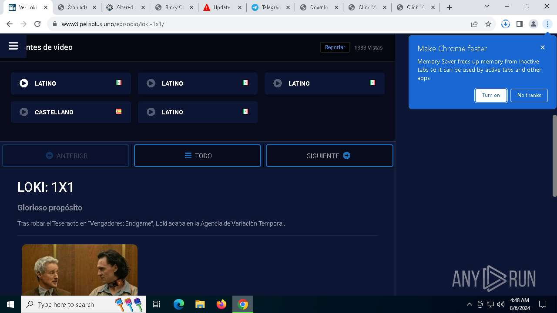Switch to the first Click "A tab
557x313 pixels.
tap(367, 7)
